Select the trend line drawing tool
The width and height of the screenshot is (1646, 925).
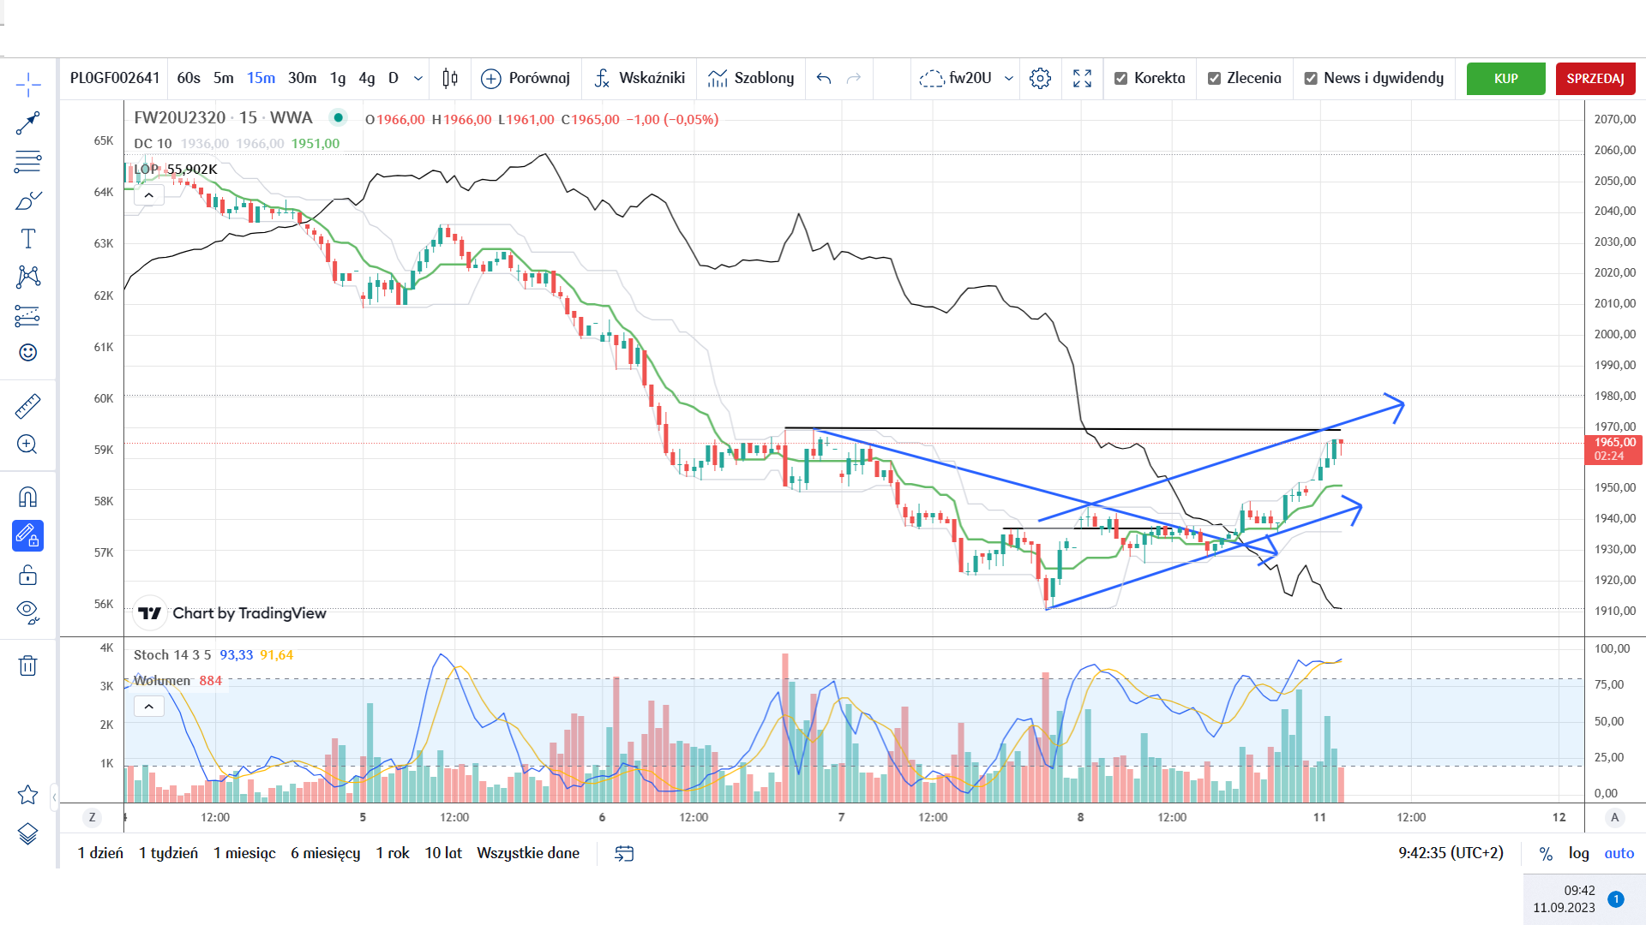[28, 123]
